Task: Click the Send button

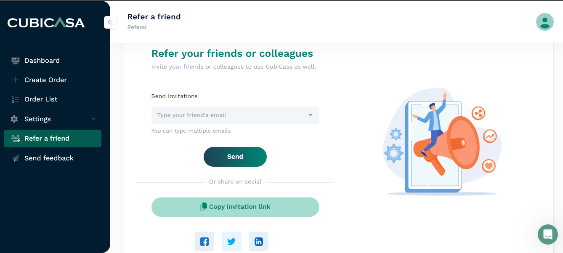Action: (235, 157)
